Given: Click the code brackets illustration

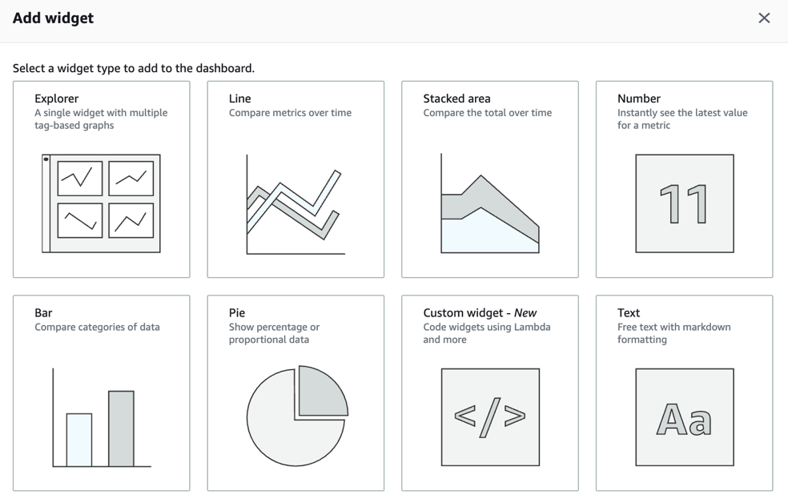Looking at the screenshot, I should (491, 416).
